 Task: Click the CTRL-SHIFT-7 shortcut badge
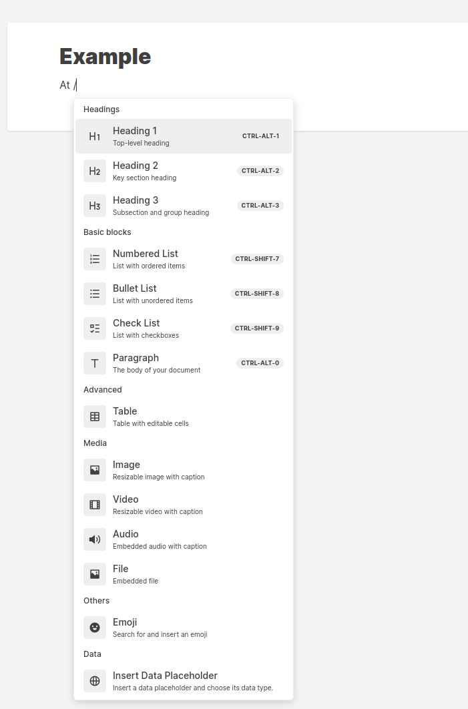[x=257, y=259]
